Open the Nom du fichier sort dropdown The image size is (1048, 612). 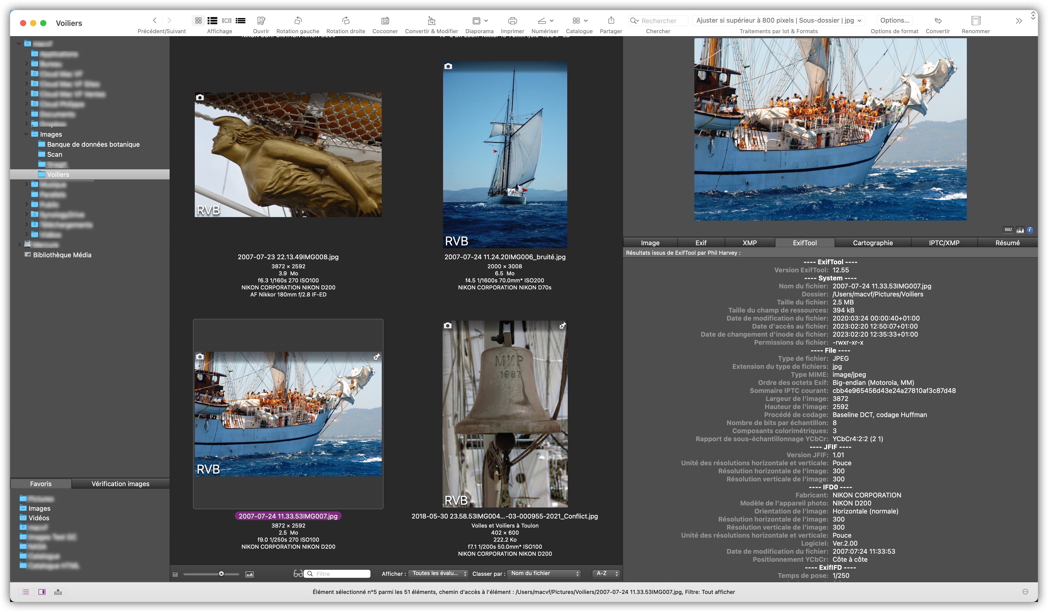544,573
